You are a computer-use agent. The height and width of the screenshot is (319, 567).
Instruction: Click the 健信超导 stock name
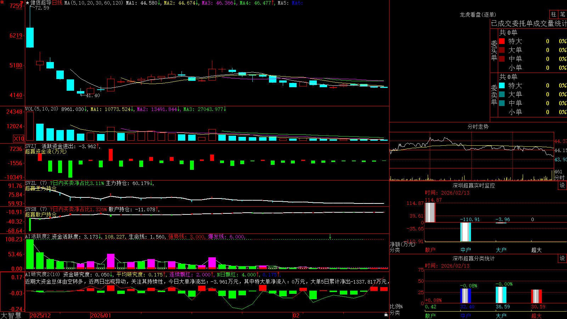(x=41, y=3)
